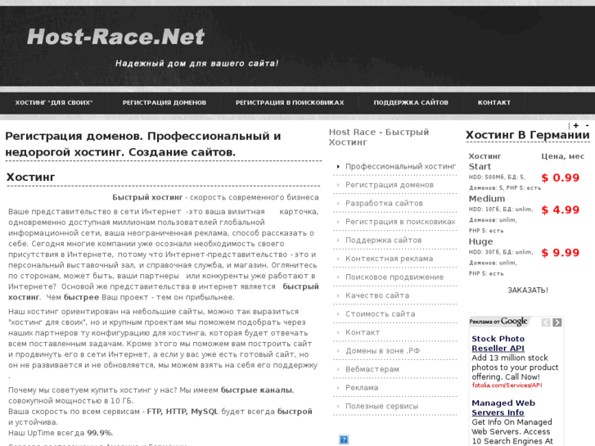
Task: Click the $ 0.99 Start price
Action: click(x=561, y=178)
